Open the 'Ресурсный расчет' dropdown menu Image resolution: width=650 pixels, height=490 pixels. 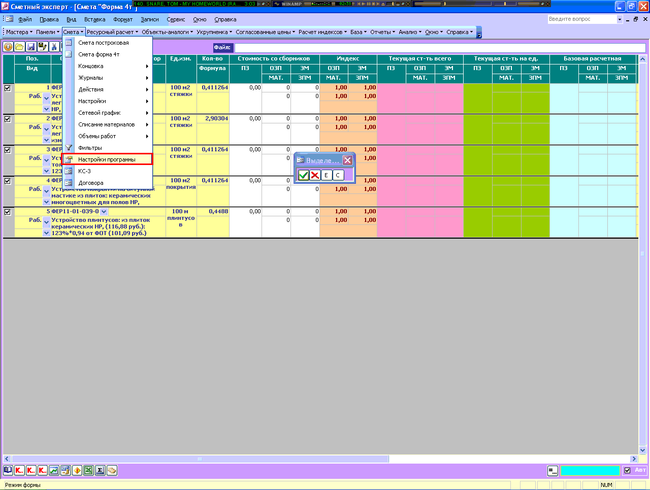coord(112,32)
